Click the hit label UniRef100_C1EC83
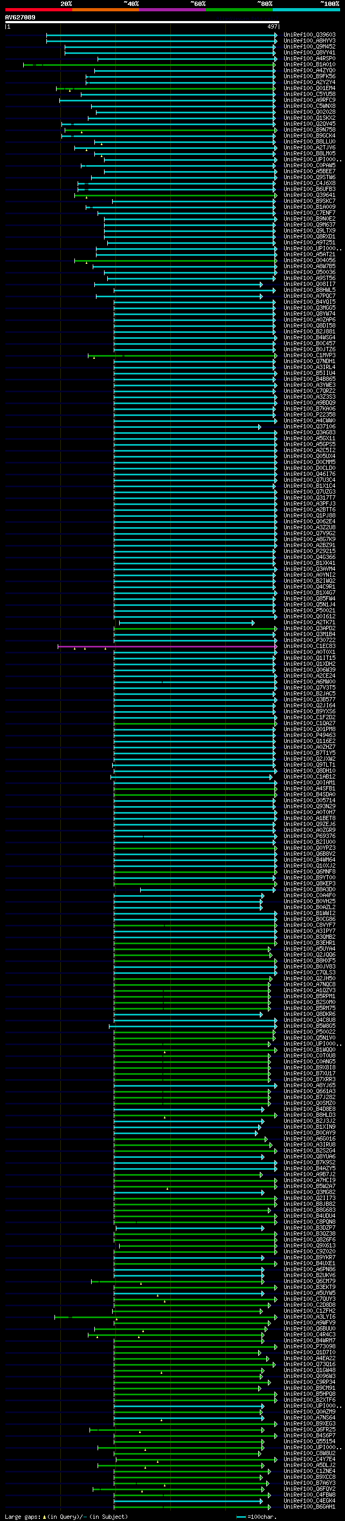This screenshot has height=1521, width=345. point(309,646)
